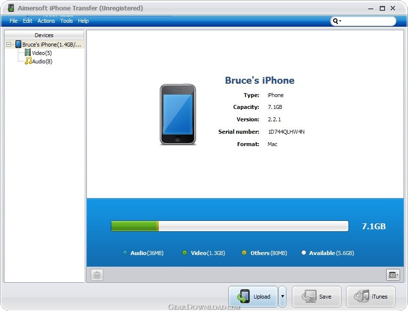Maximize the Aimersoft window

(382, 8)
